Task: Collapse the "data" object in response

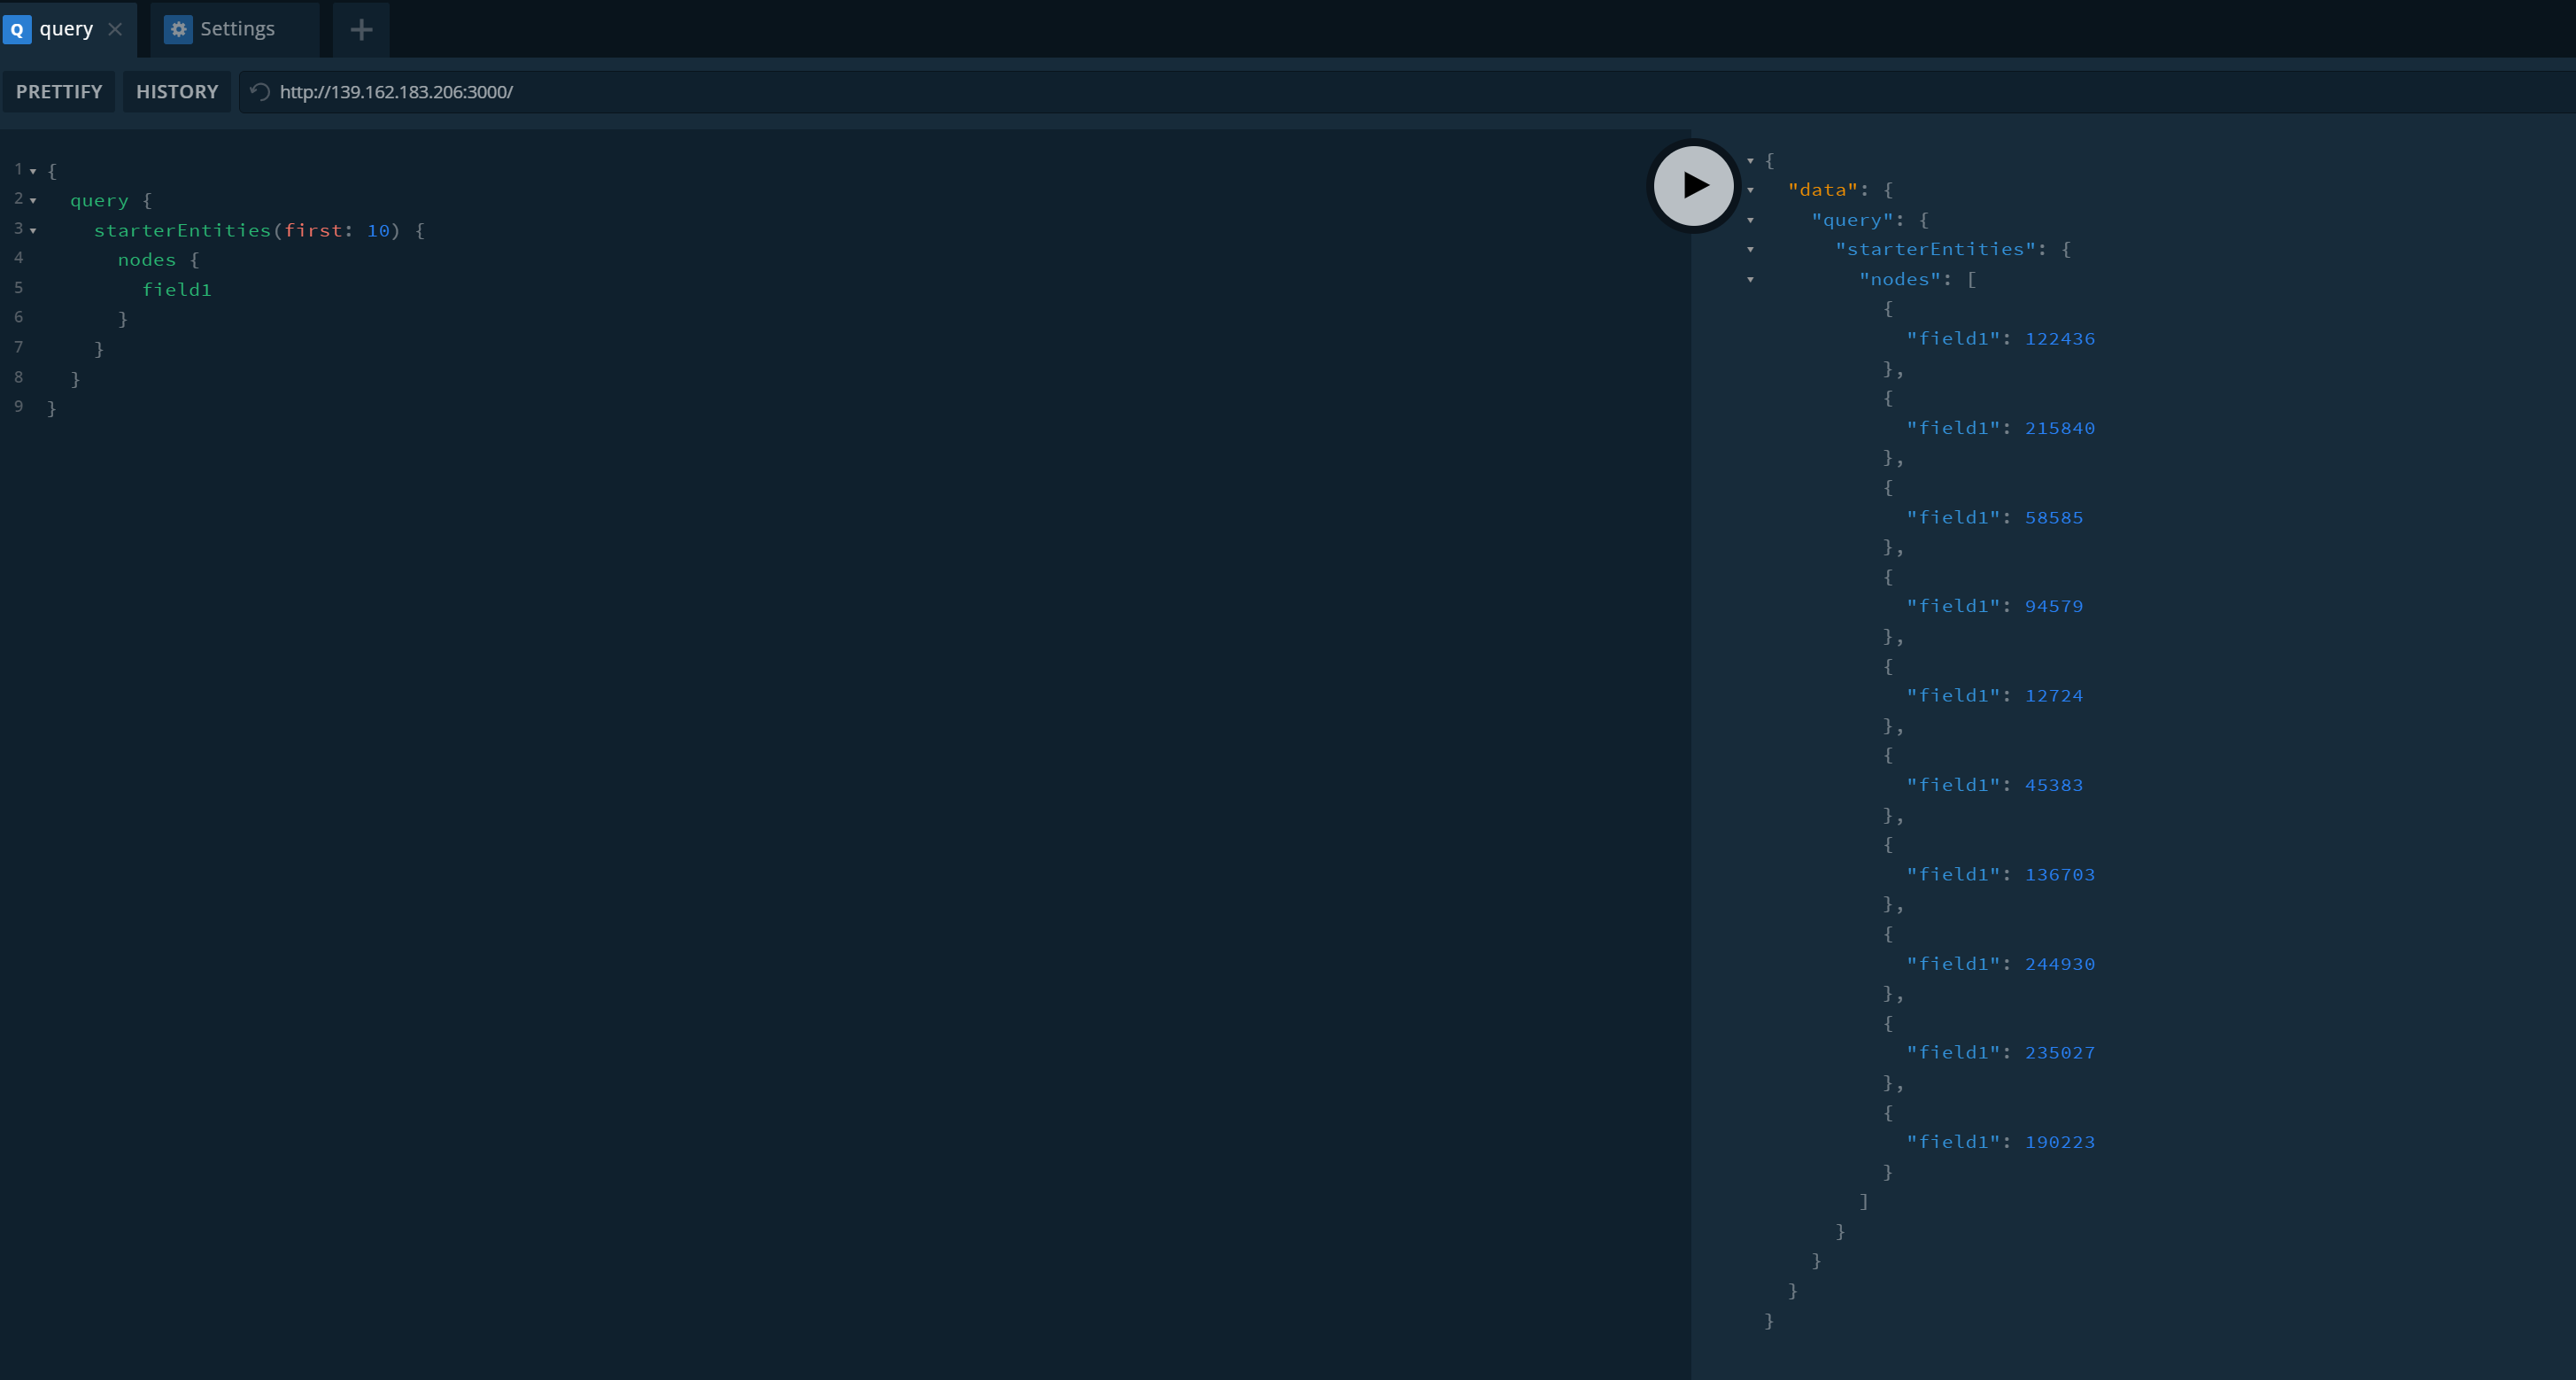Action: [1750, 190]
